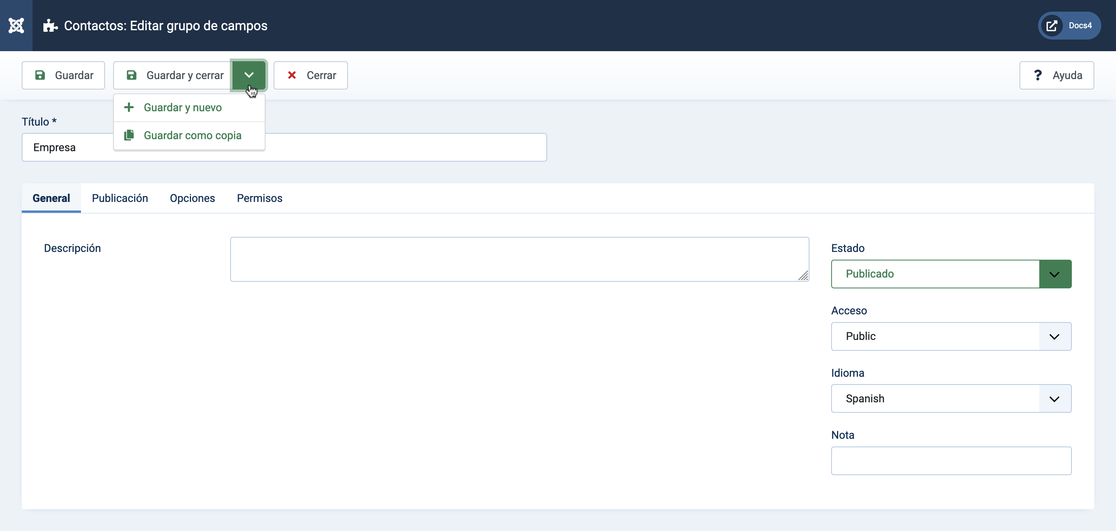Viewport: 1116px width, 531px height.
Task: Click the page title Contactos: Editar grupo de campos
Action: (165, 26)
